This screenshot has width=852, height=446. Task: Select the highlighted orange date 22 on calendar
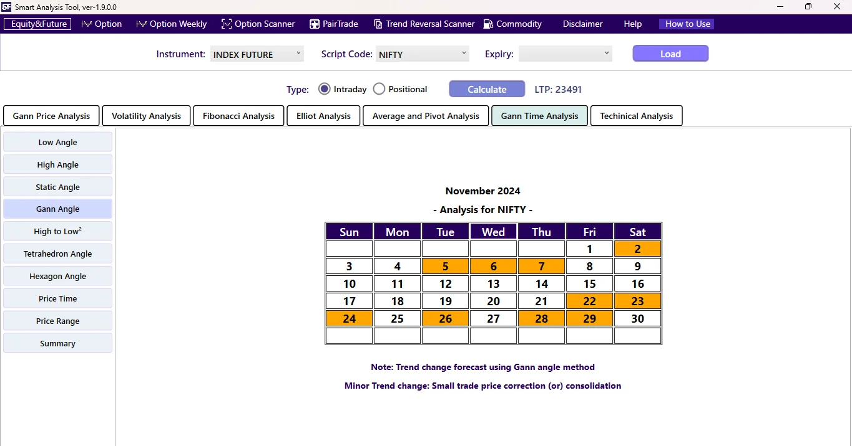pyautogui.click(x=589, y=301)
